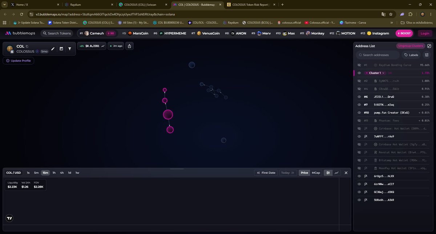Hide pump.fun Creator address #10
This screenshot has height=234, width=436.
tap(359, 113)
